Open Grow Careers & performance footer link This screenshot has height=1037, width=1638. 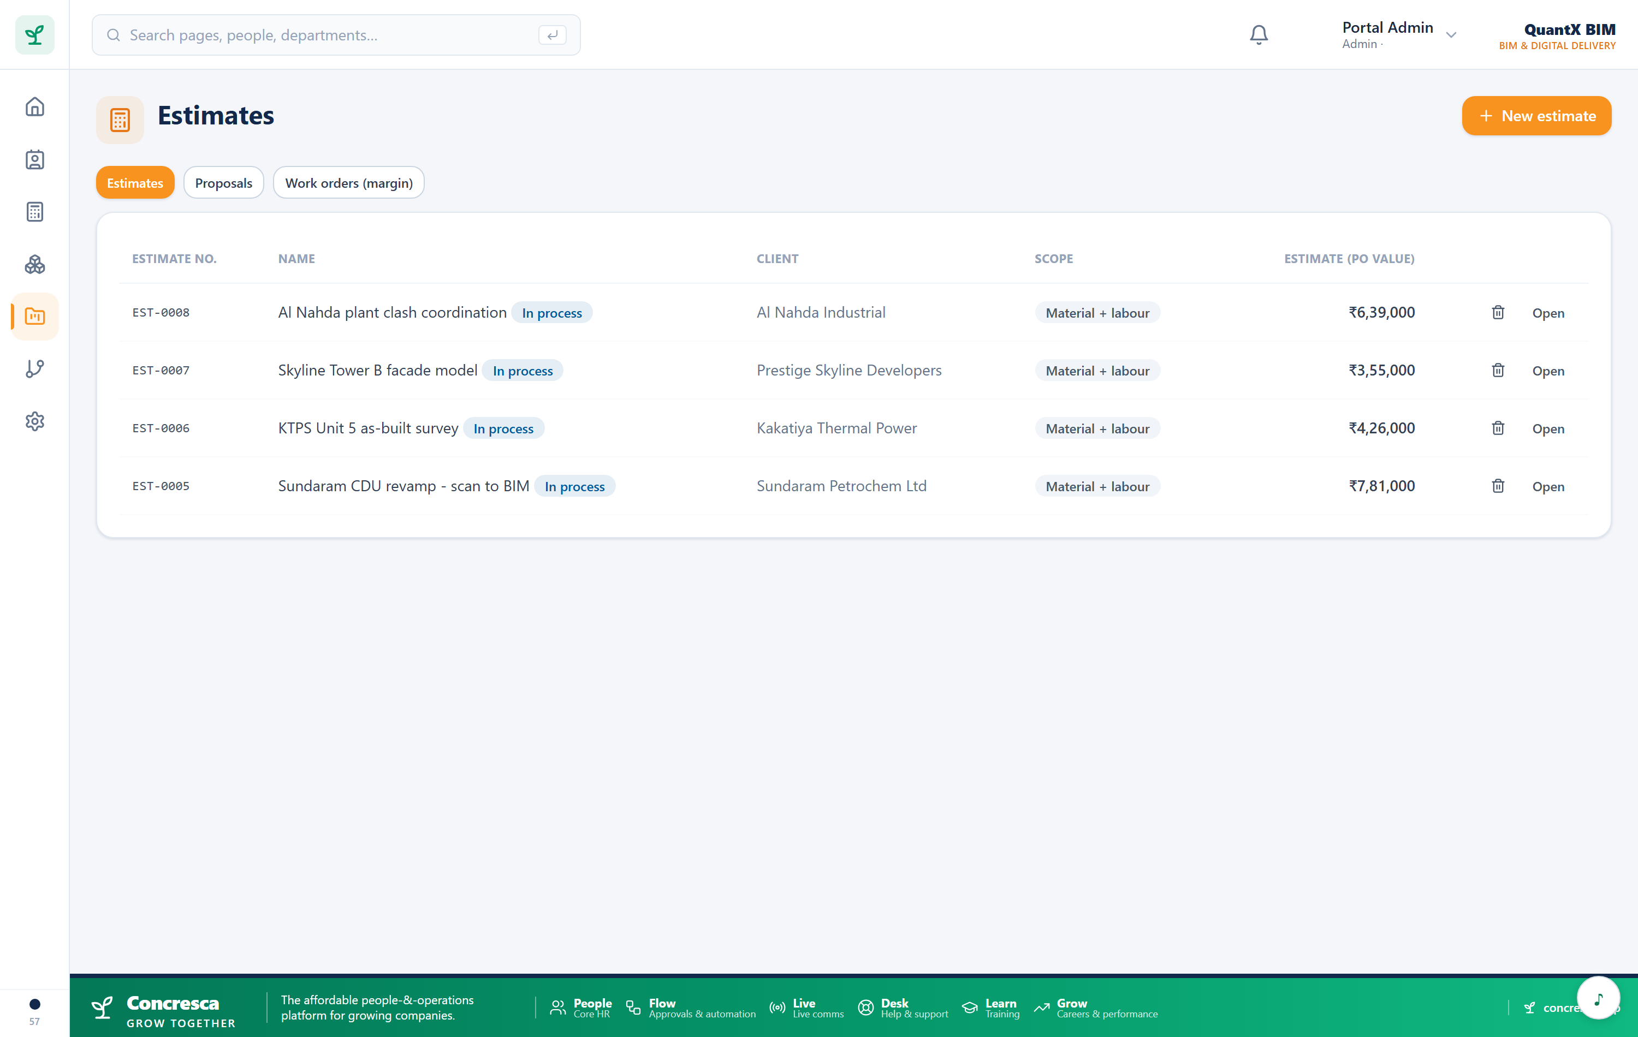(x=1095, y=1008)
